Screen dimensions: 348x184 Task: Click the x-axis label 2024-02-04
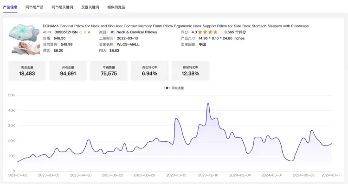pos(240,175)
